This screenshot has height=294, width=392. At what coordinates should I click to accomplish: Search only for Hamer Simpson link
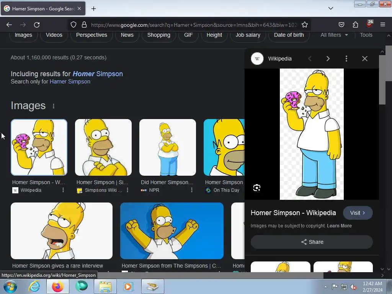(70, 82)
